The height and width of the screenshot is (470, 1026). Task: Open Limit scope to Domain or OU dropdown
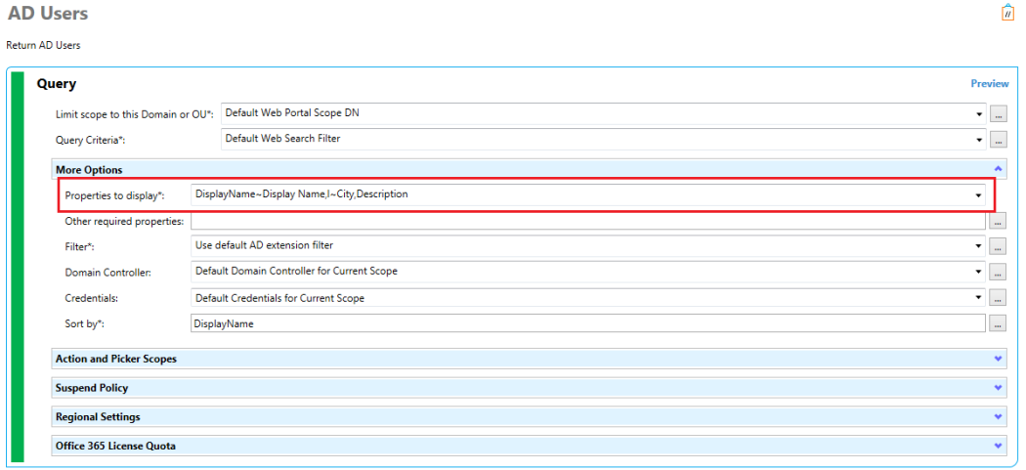[x=979, y=114]
